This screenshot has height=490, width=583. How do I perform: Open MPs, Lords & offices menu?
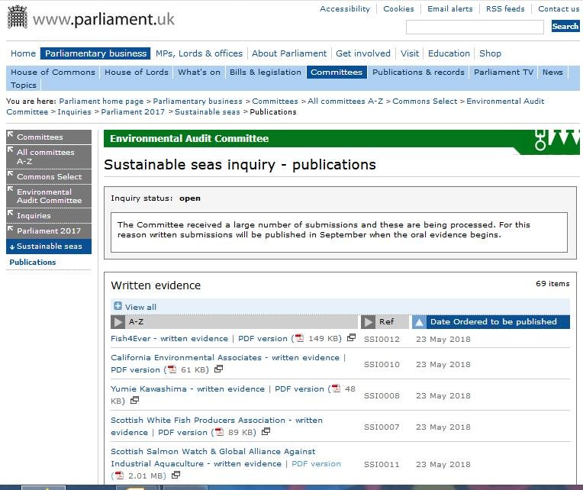[199, 53]
